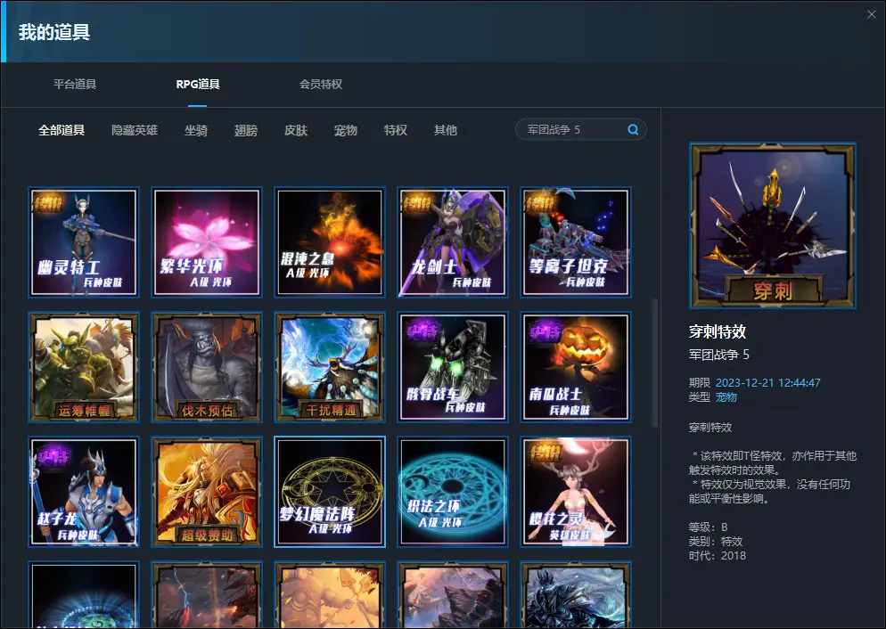Viewport: 886px width, 629px height.
Task: Click the 军团战争 5 game name in details
Action: coord(718,355)
